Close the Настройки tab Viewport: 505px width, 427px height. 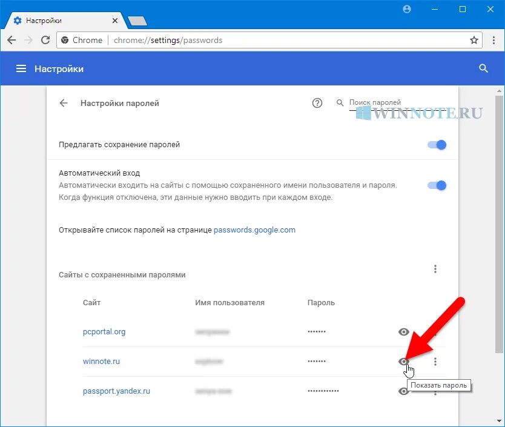tap(115, 21)
